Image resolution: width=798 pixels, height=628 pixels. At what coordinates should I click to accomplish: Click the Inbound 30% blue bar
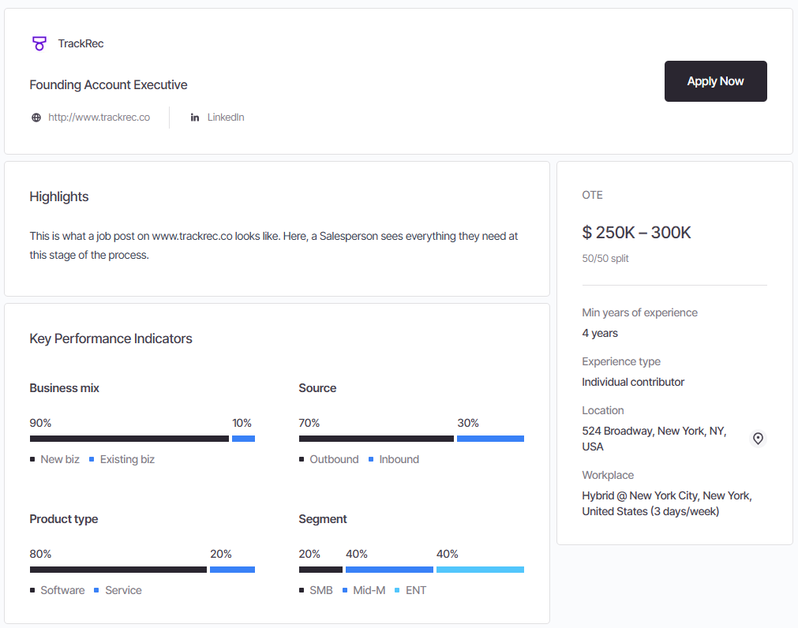[490, 439]
